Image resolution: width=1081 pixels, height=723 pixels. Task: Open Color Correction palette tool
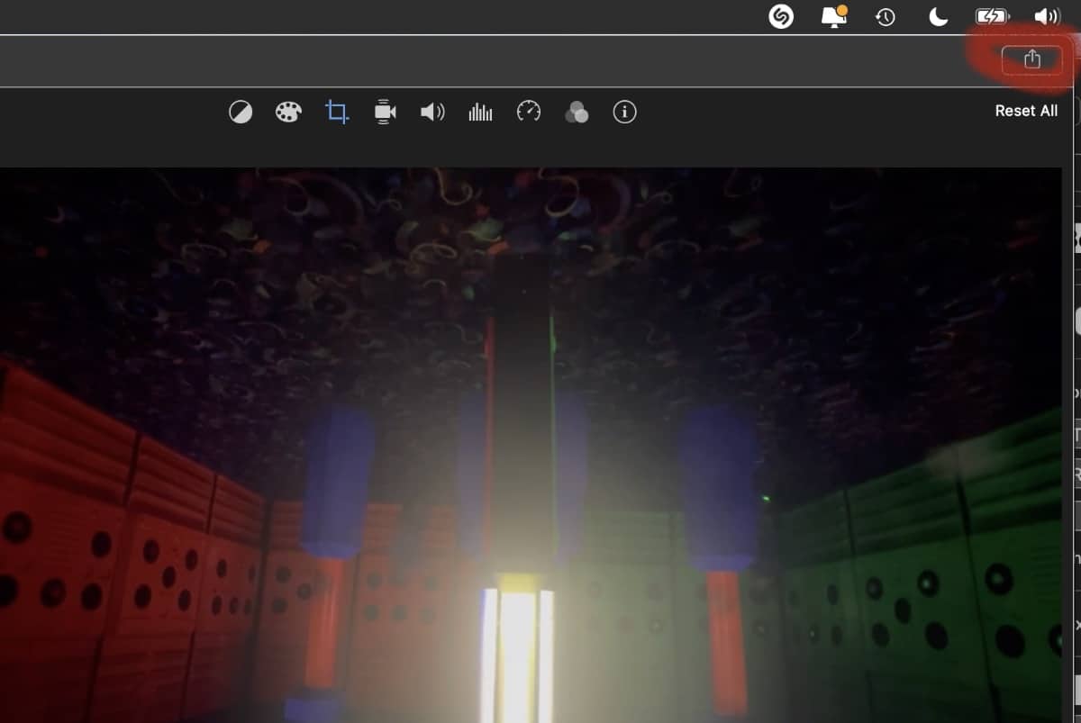pos(288,112)
